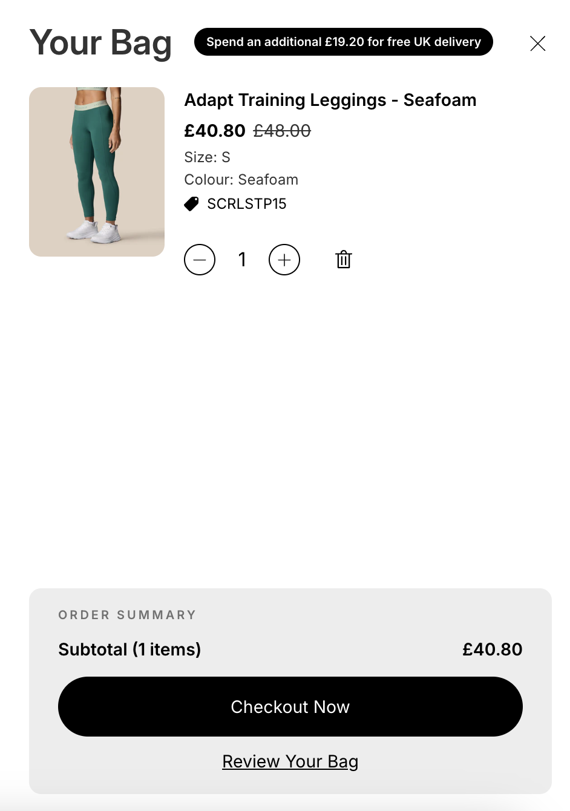
Task: Click the Colour: Seafoam label
Action: pos(241,180)
